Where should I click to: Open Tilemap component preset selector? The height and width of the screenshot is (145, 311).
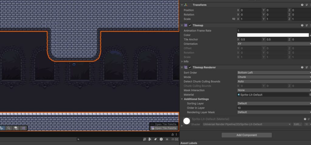[x=306, y=25]
